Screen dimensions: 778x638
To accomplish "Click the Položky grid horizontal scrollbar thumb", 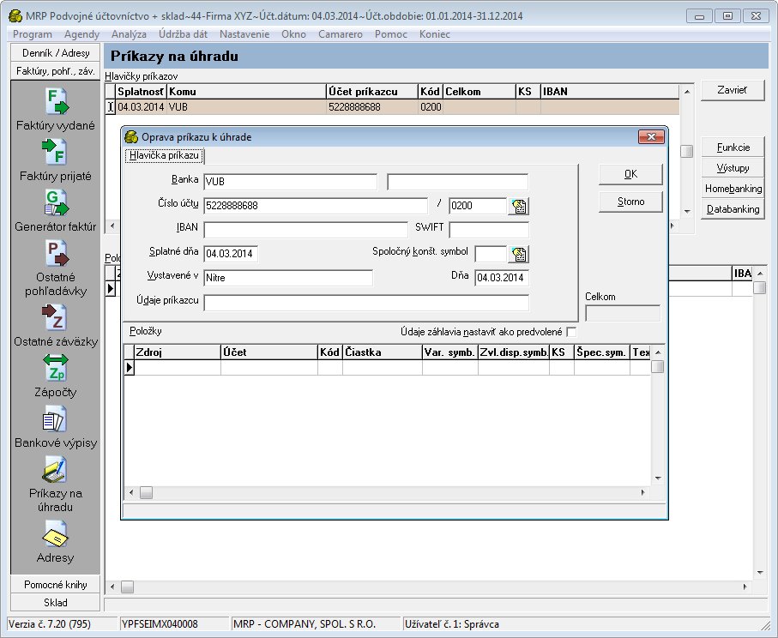I will click(146, 492).
